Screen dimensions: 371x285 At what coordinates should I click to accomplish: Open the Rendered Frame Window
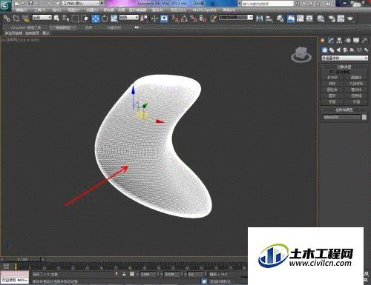coord(341,19)
